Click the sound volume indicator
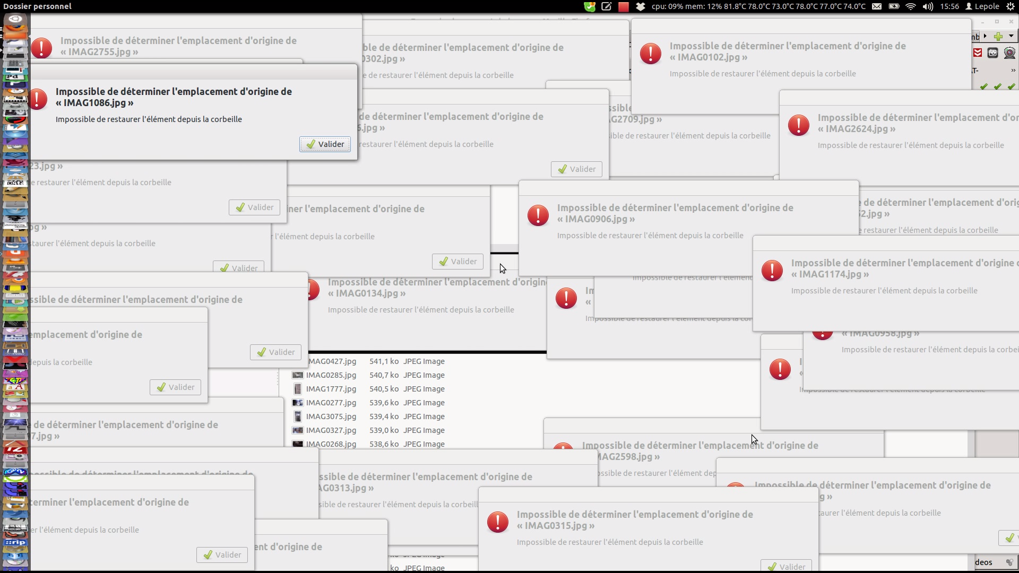This screenshot has height=573, width=1019. (x=928, y=6)
